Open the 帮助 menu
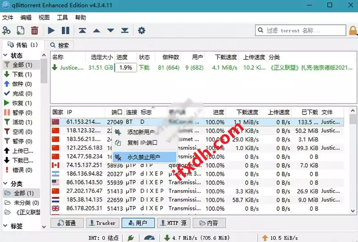 (x=80, y=17)
